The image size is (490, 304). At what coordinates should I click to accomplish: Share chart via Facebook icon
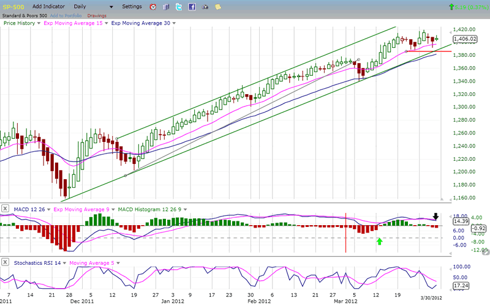[192, 7]
